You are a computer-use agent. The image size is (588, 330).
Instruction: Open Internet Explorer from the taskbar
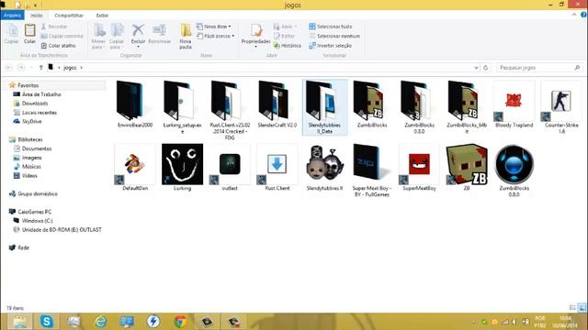coord(100,322)
